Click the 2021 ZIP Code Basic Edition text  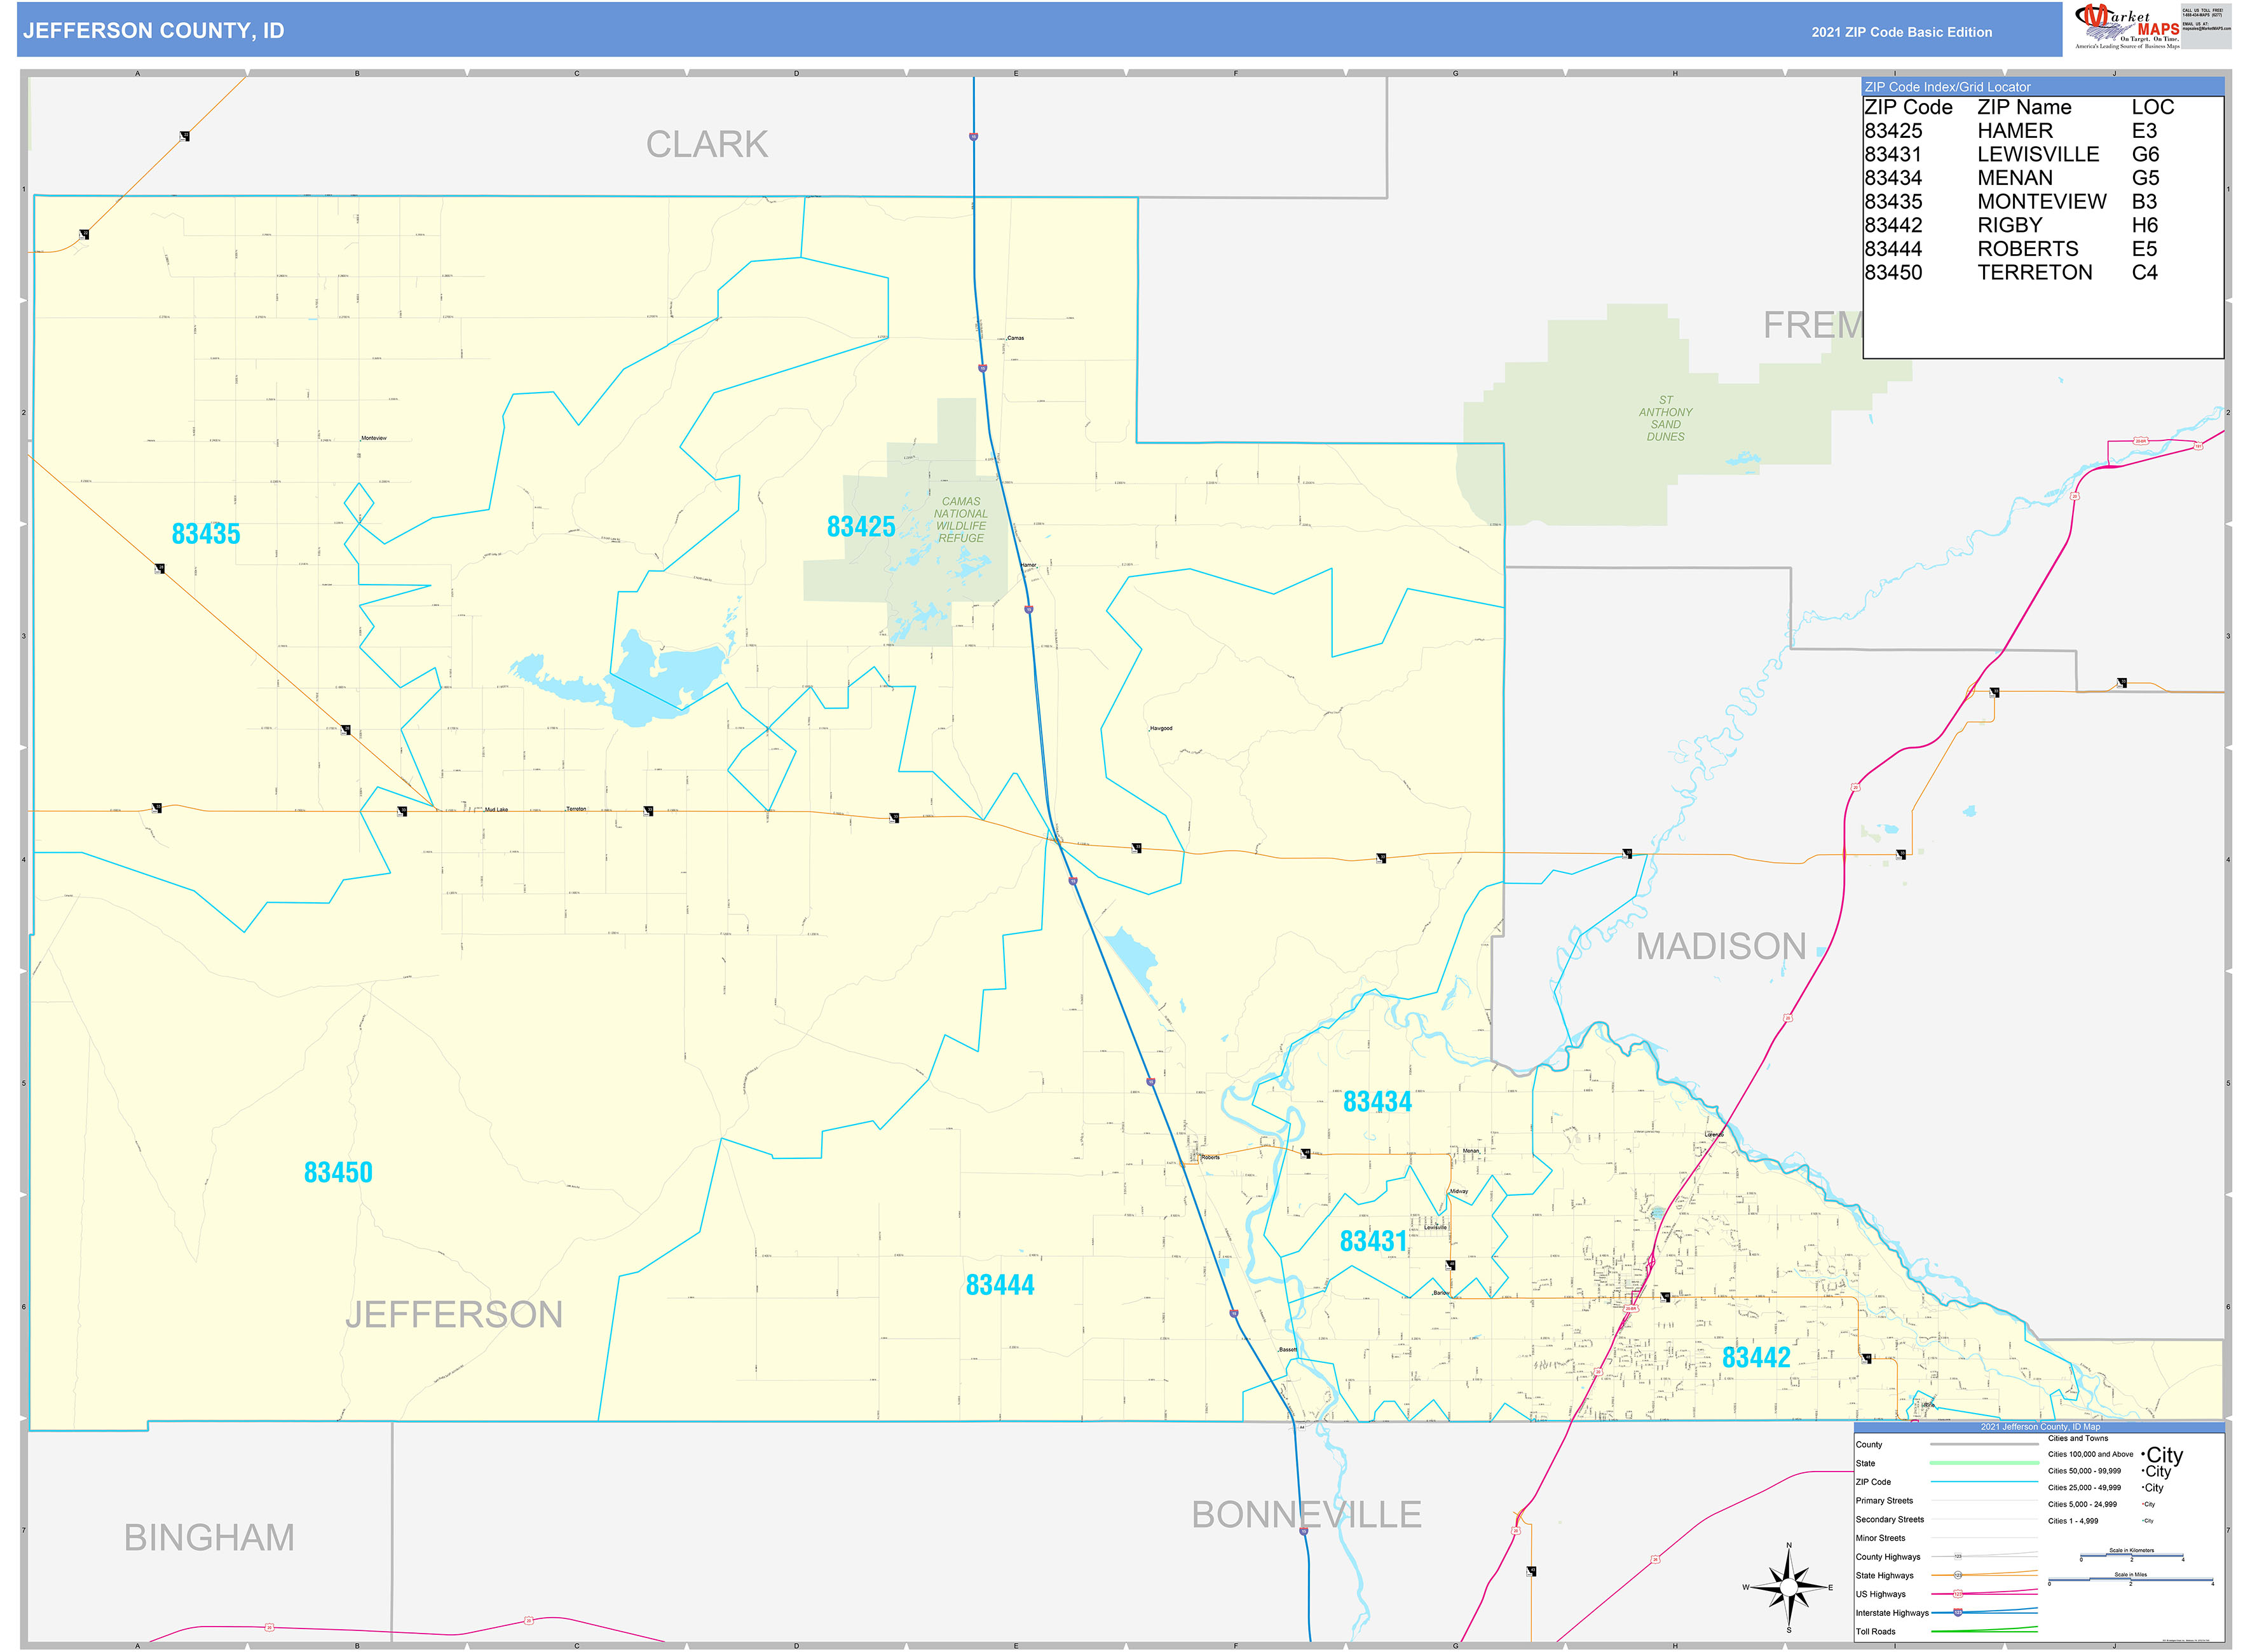tap(1901, 32)
